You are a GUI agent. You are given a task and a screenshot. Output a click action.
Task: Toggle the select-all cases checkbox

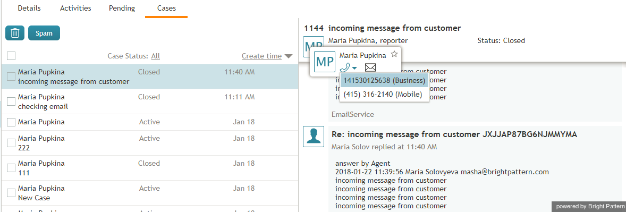tap(11, 56)
